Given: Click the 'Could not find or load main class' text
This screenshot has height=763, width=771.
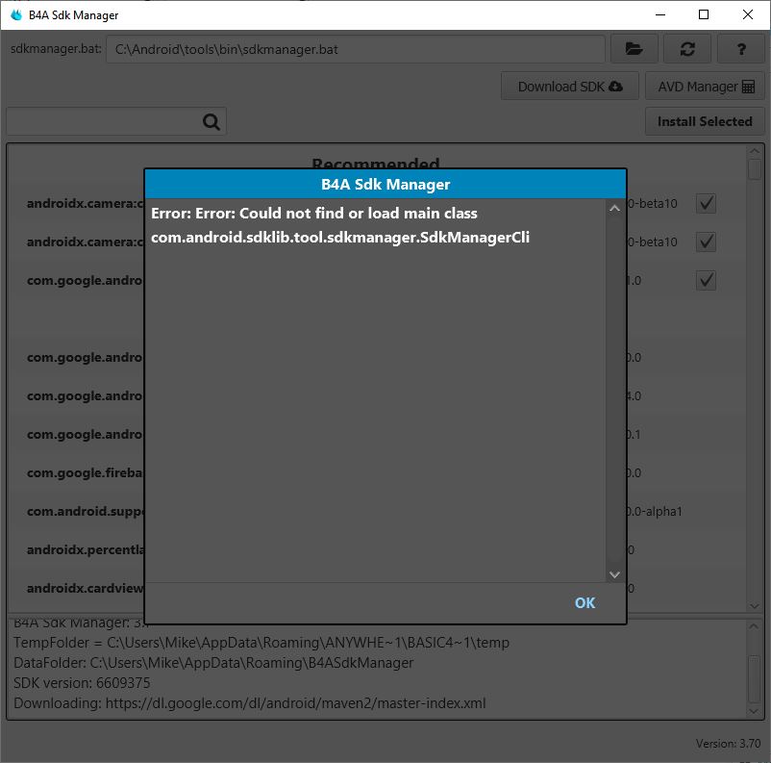Looking at the screenshot, I should [358, 214].
